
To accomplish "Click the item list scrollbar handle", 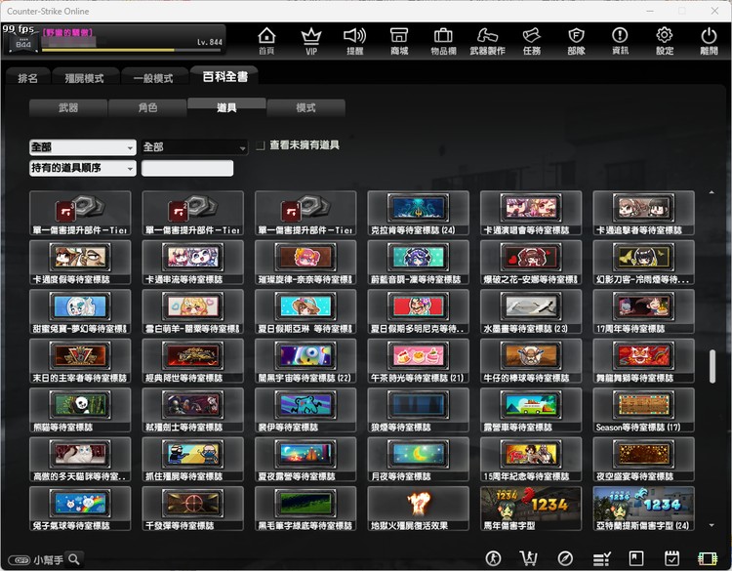I will click(712, 366).
